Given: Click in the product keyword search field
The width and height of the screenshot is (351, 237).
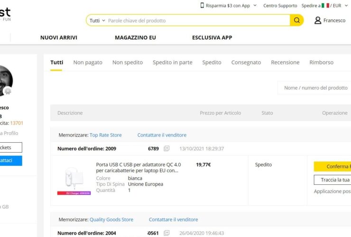Looking at the screenshot, I should point(197,20).
